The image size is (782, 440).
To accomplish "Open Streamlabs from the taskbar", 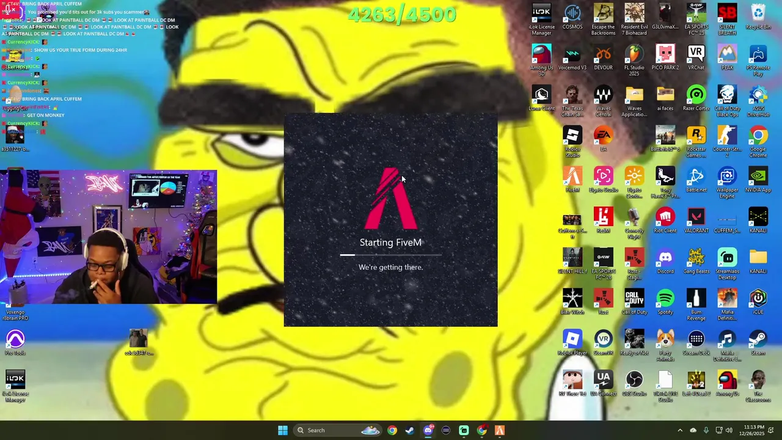I will 464,430.
